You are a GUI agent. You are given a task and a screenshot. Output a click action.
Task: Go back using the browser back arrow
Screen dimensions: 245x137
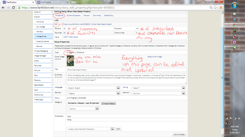[3, 8]
